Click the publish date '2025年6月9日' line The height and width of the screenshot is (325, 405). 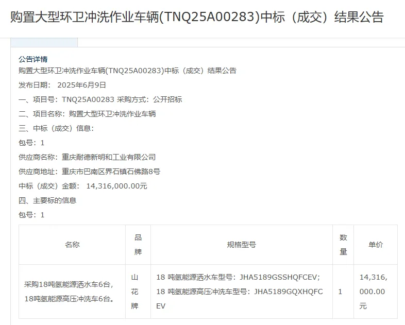coord(62,85)
